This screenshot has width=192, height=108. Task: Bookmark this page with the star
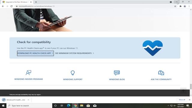point(175,6)
